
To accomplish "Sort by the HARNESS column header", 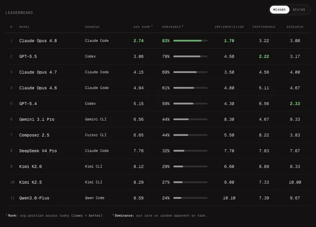I will [92, 27].
